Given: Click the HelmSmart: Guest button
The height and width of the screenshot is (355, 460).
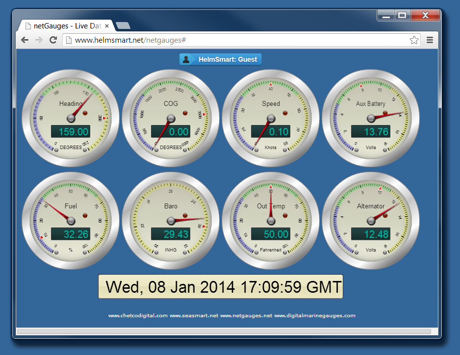Looking at the screenshot, I should (220, 59).
